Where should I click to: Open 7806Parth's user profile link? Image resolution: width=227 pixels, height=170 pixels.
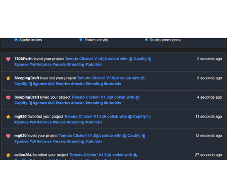23,59
